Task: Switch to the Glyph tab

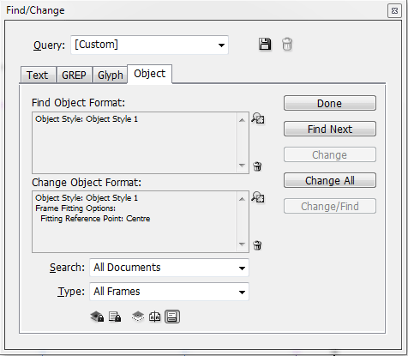Action: pyautogui.click(x=111, y=75)
